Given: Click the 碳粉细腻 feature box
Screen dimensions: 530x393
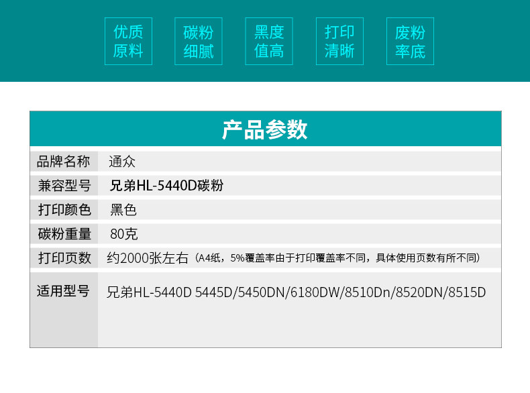Looking at the screenshot, I should coord(199,41).
